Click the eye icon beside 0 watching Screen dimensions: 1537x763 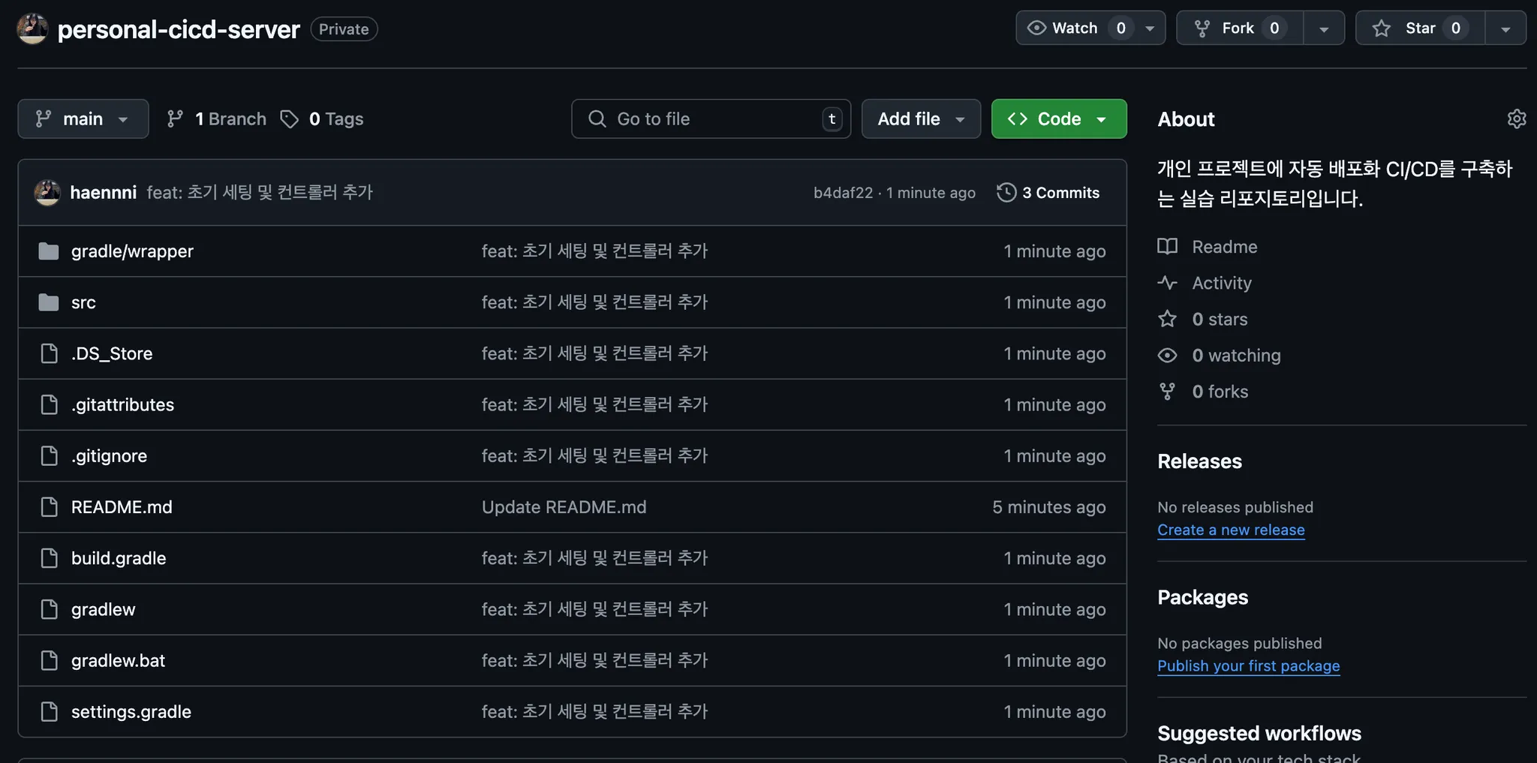point(1167,355)
